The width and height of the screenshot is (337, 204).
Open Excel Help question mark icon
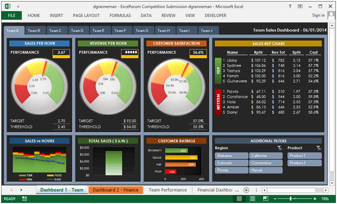290,6
